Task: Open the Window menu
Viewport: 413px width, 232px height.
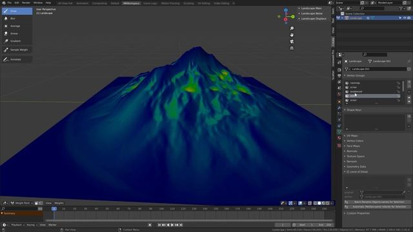Action: click(38, 3)
